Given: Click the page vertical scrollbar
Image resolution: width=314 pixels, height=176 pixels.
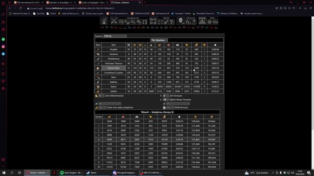Looking at the screenshot, I should [x=313, y=74].
